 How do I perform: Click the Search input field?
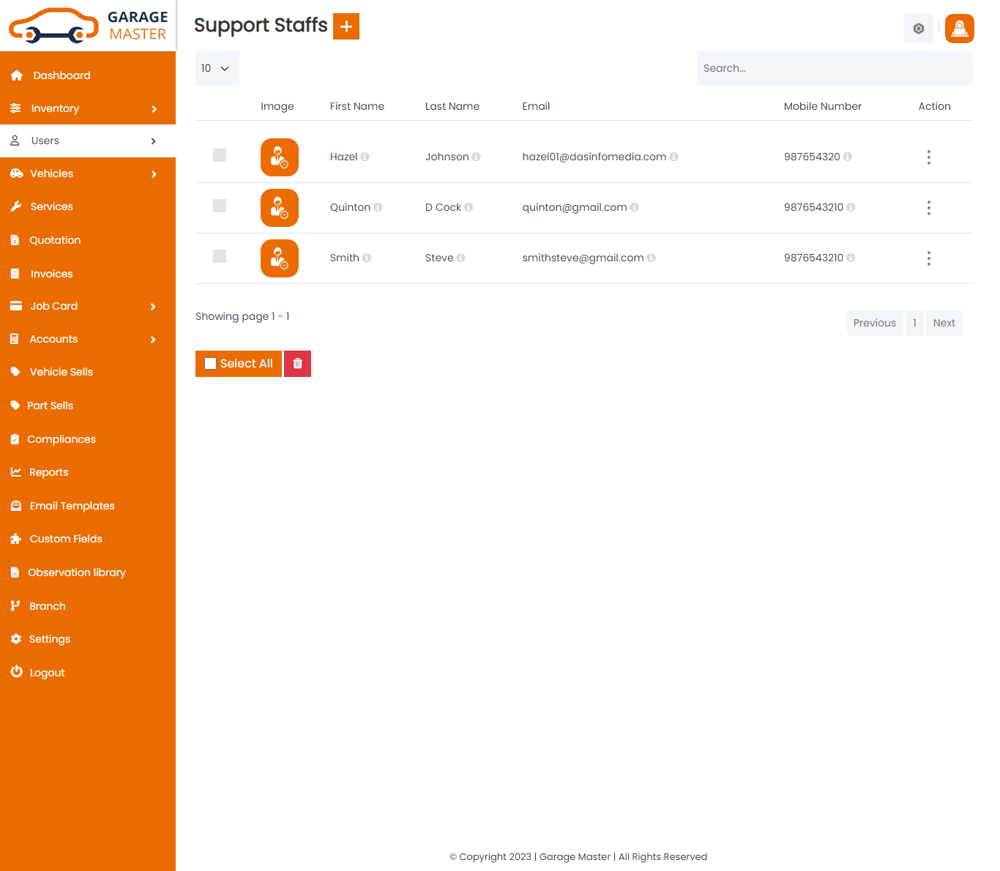(x=835, y=68)
